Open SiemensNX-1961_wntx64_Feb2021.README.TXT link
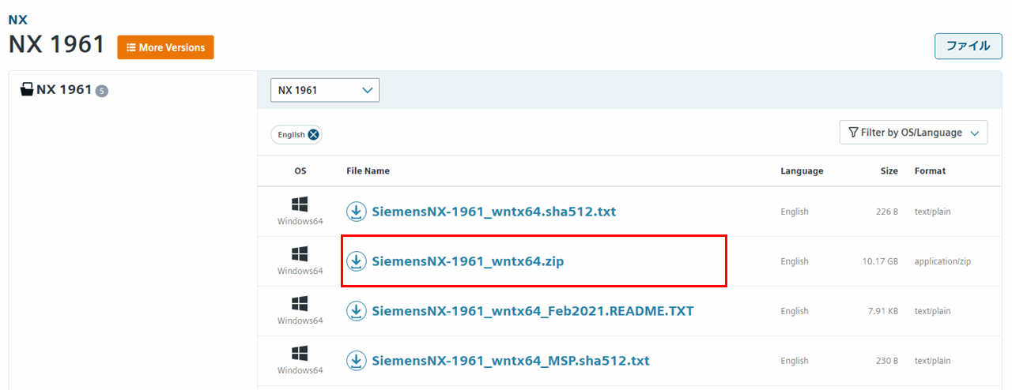1012x390 pixels. coord(533,311)
